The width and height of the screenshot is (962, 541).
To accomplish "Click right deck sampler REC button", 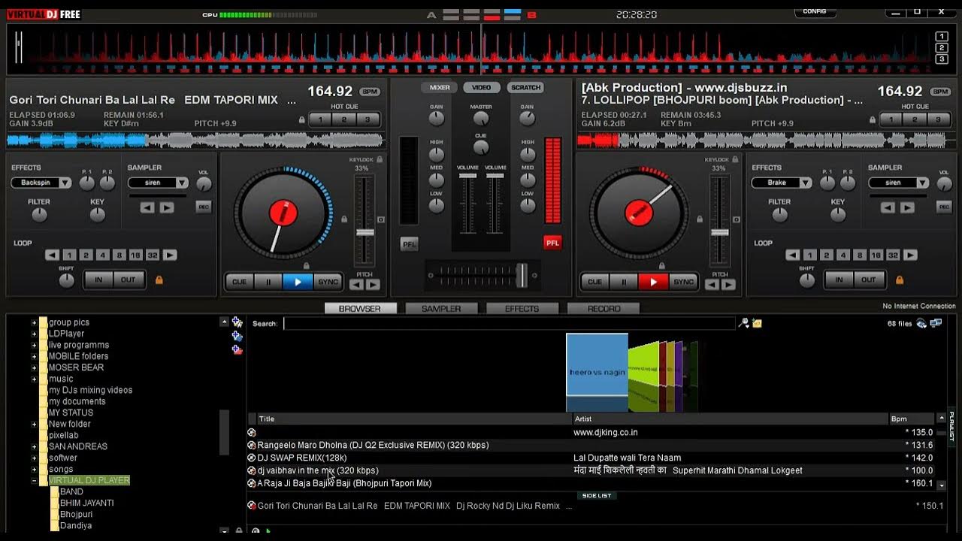I will tap(943, 207).
